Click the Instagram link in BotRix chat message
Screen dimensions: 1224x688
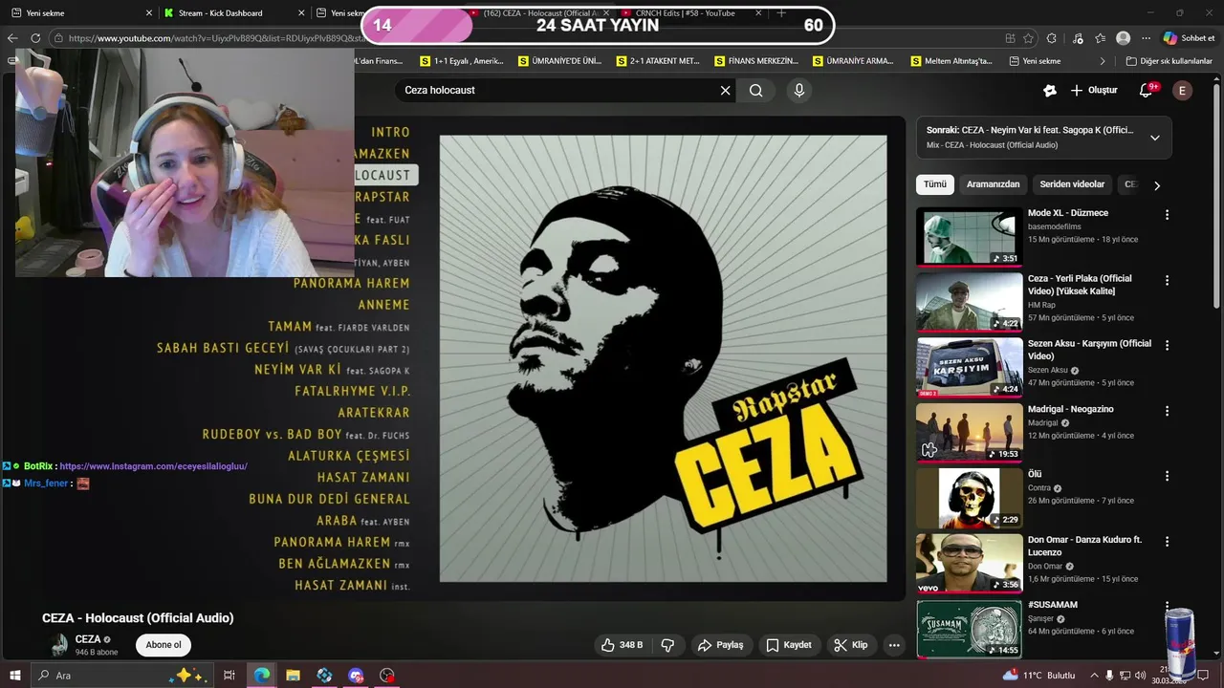tap(153, 466)
